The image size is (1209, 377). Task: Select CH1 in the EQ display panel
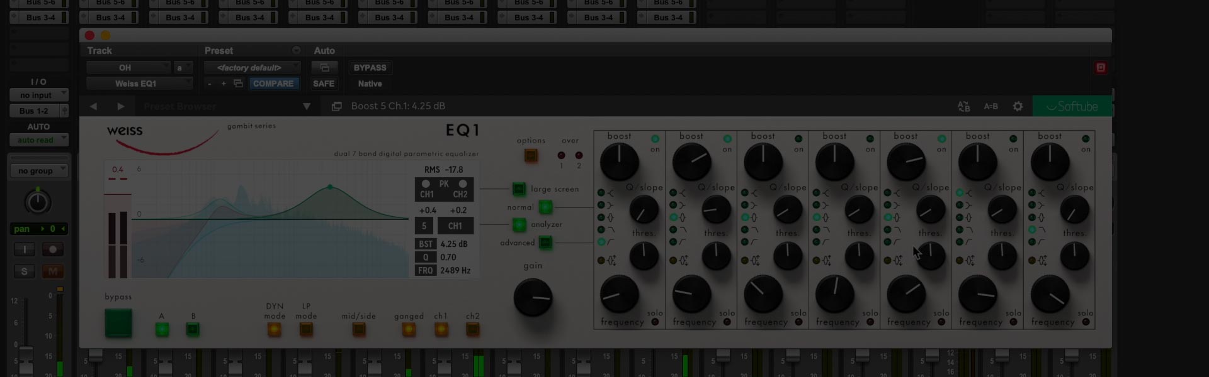click(x=455, y=226)
